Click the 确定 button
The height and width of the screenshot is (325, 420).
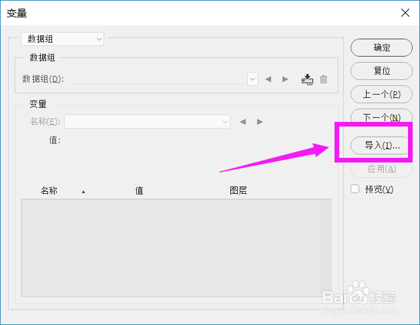click(x=381, y=48)
